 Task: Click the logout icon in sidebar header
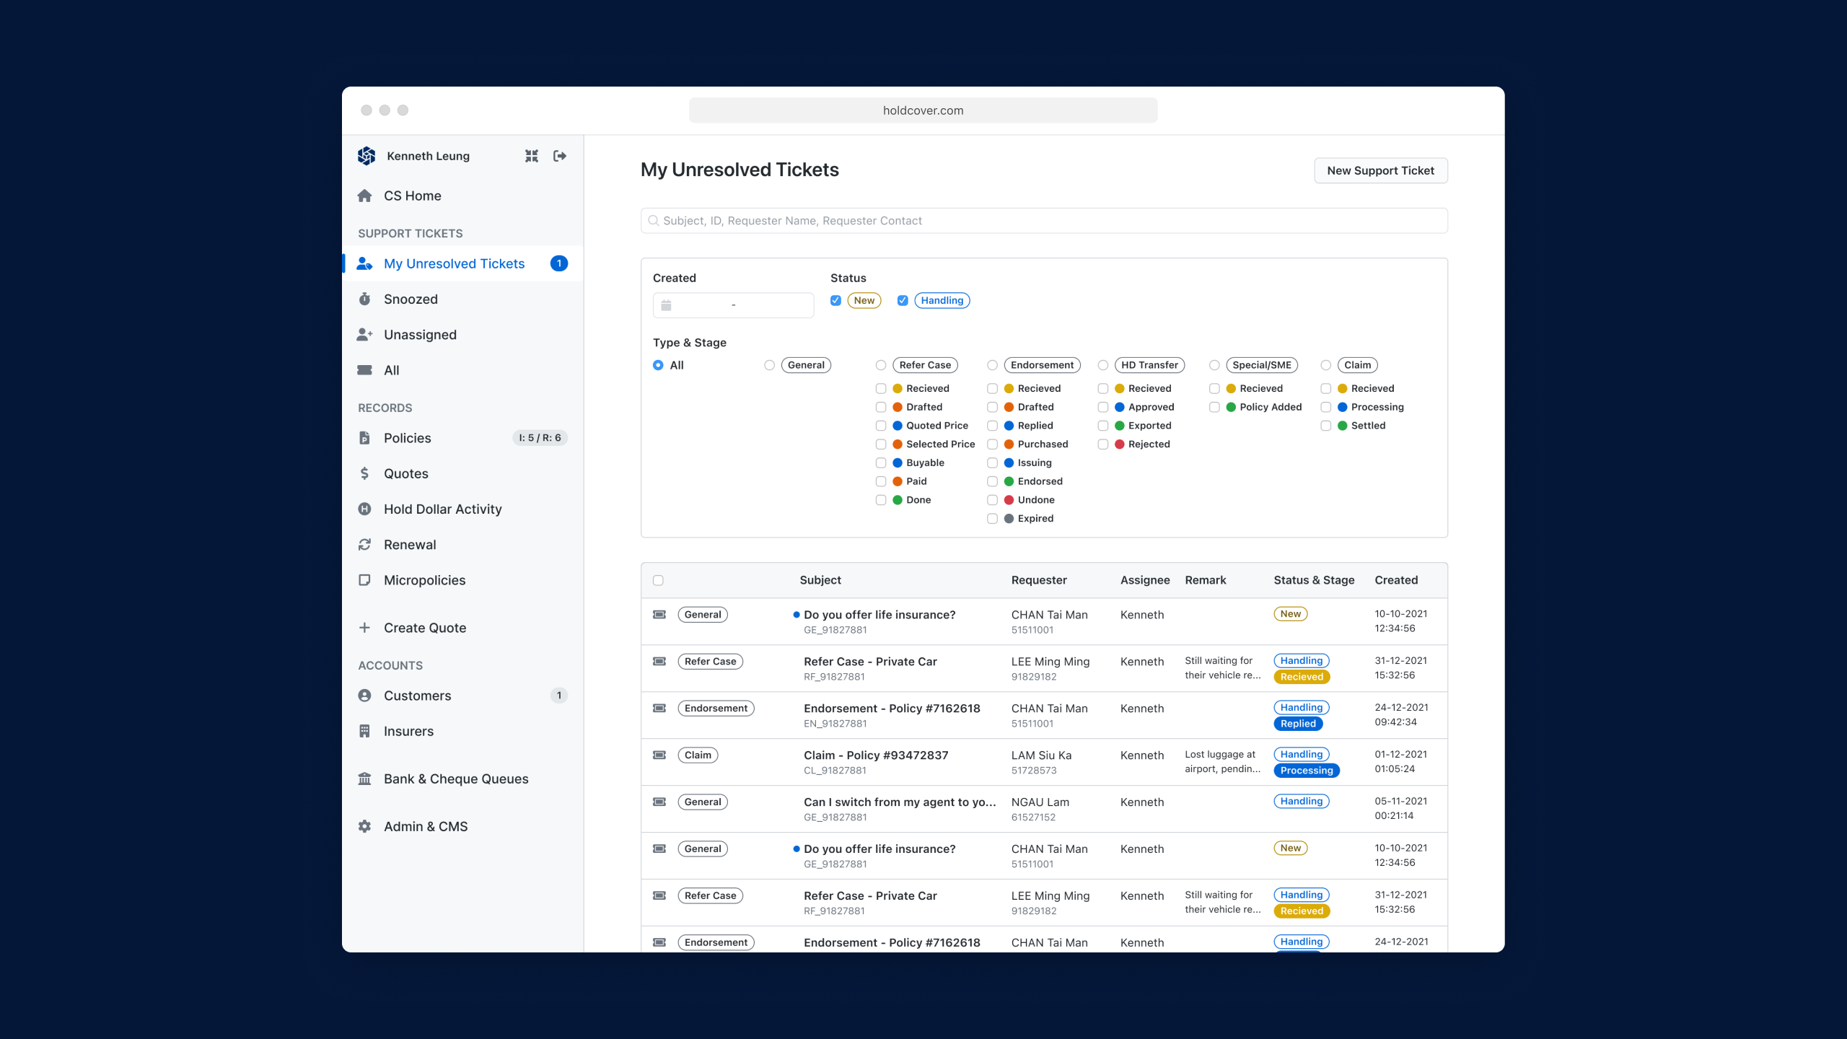click(560, 156)
